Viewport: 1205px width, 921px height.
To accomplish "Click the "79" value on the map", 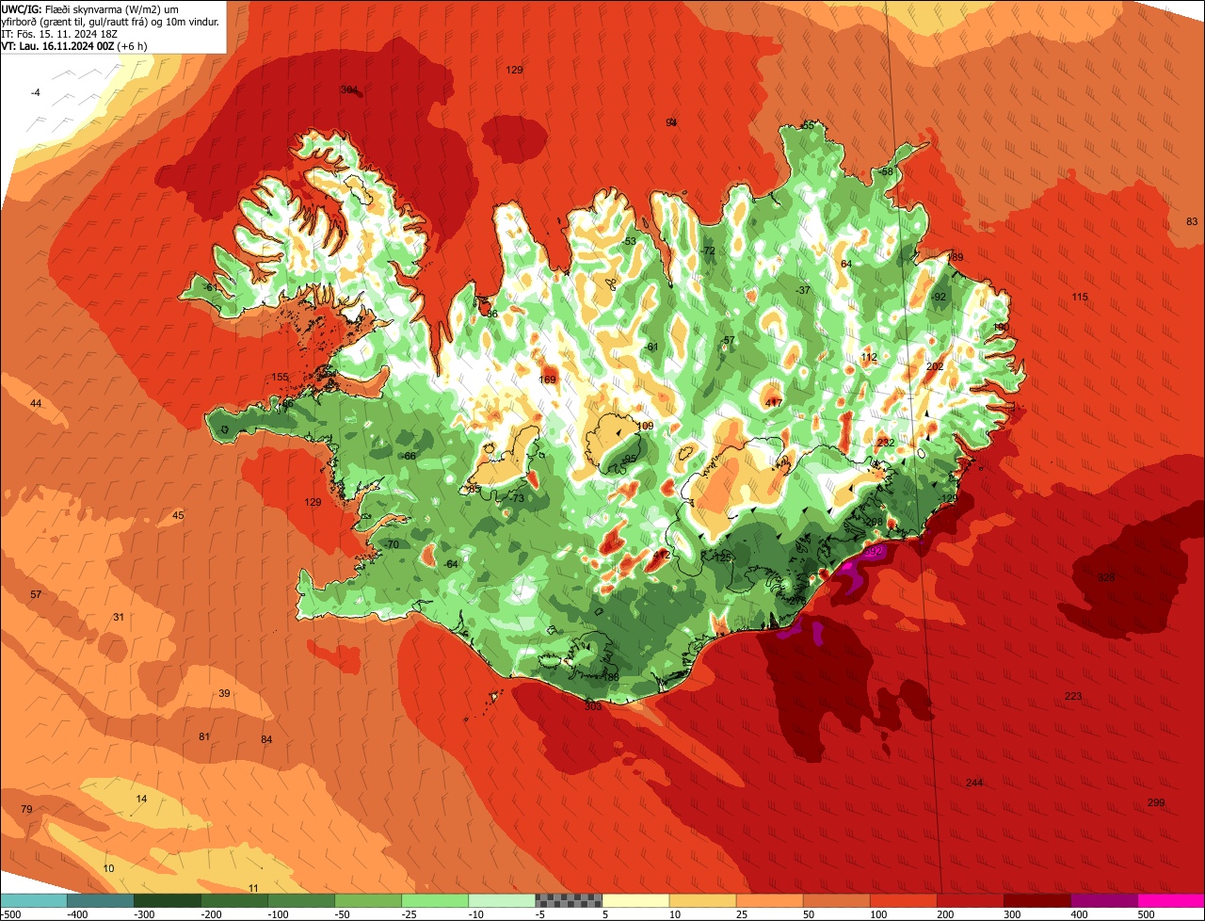I will (26, 810).
